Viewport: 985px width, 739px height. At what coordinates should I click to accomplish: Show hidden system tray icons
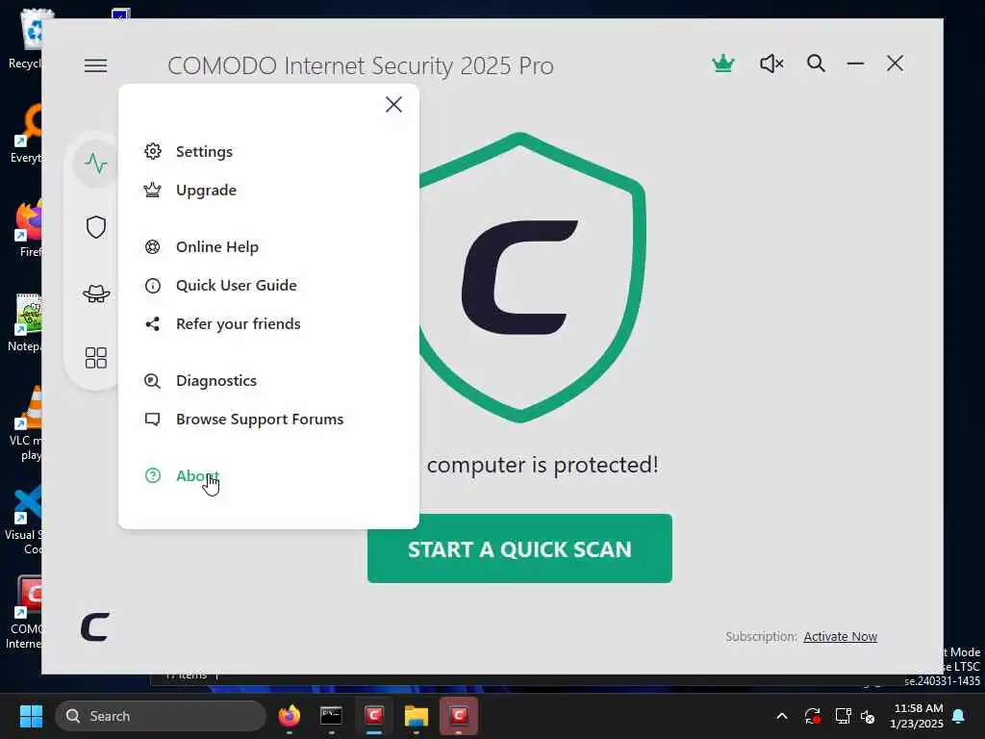[x=781, y=716]
